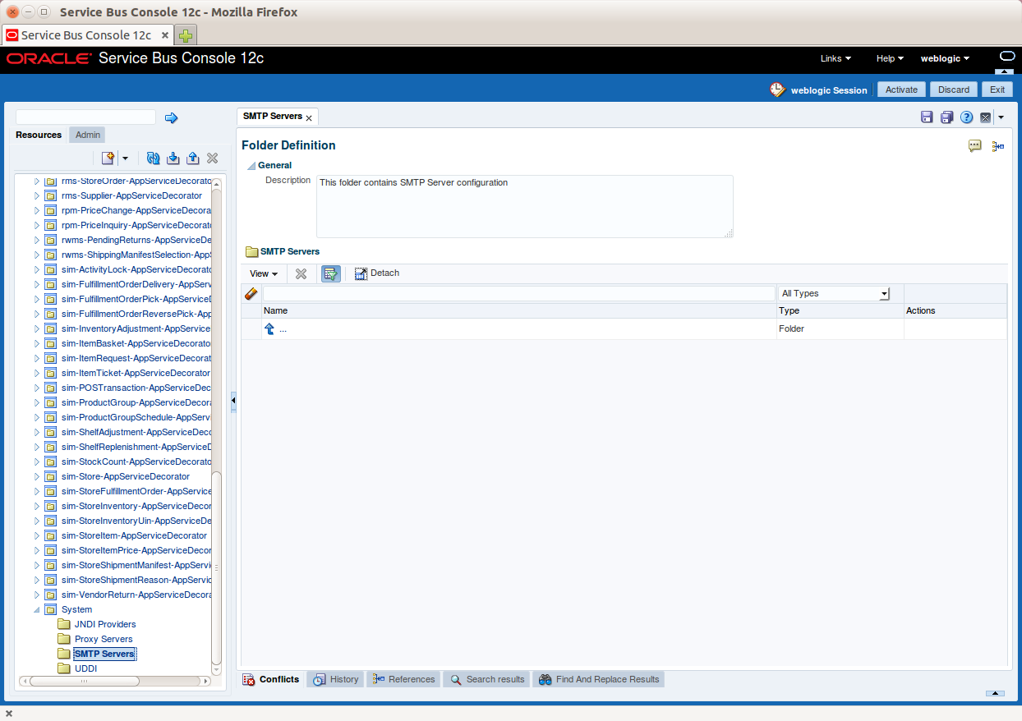Open the editor tab list dropdown arrow
1022x721 pixels.
click(1001, 117)
